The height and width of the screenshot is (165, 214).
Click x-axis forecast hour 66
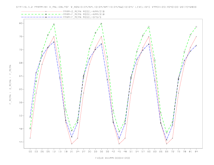161,152
